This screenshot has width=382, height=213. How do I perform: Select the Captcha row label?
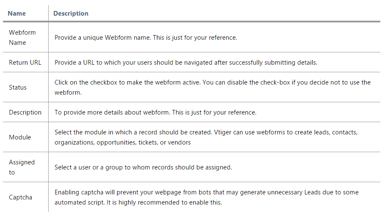[x=20, y=197]
